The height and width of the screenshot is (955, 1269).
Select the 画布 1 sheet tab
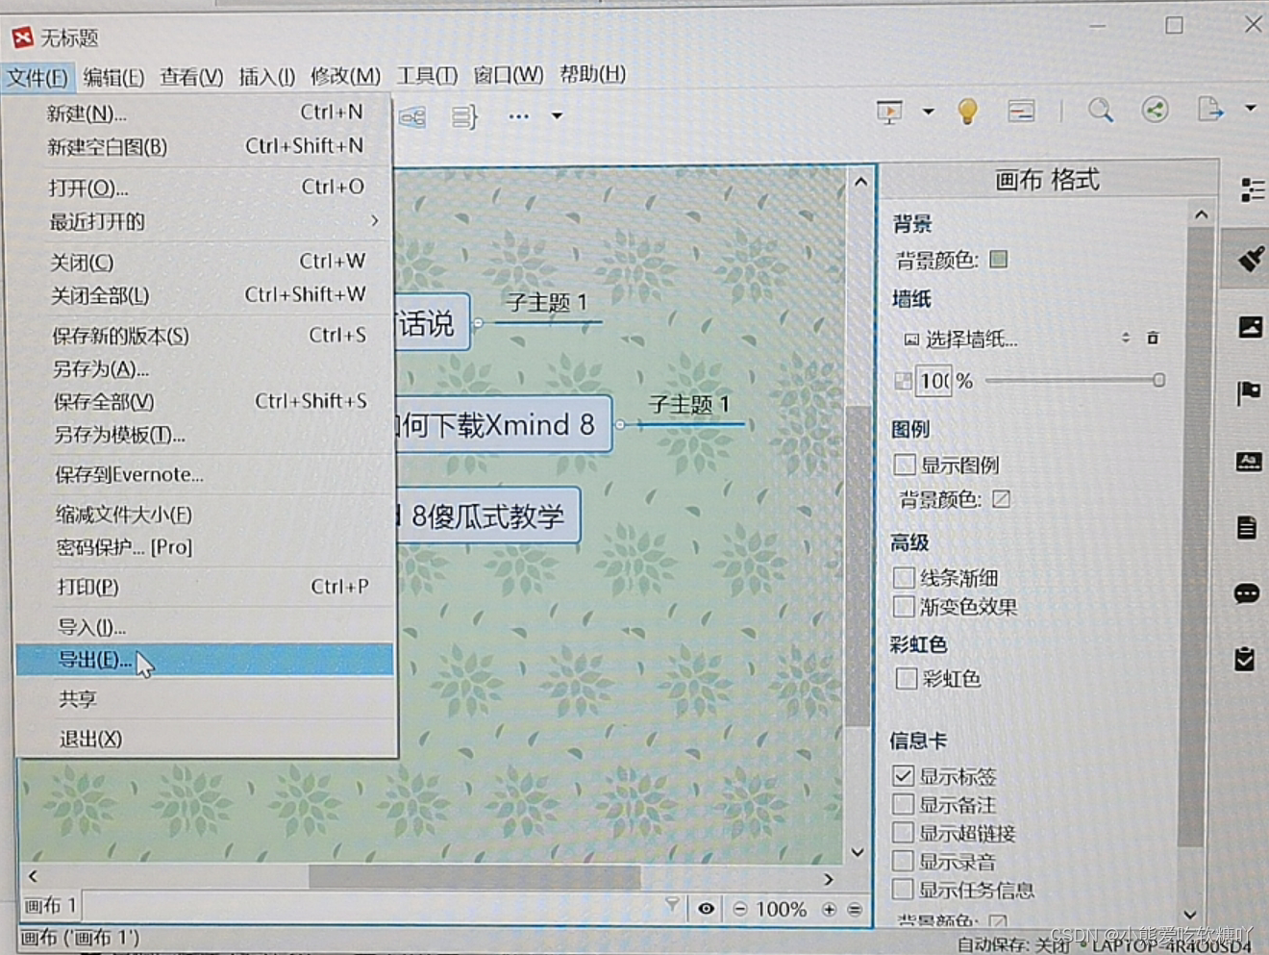(x=50, y=905)
